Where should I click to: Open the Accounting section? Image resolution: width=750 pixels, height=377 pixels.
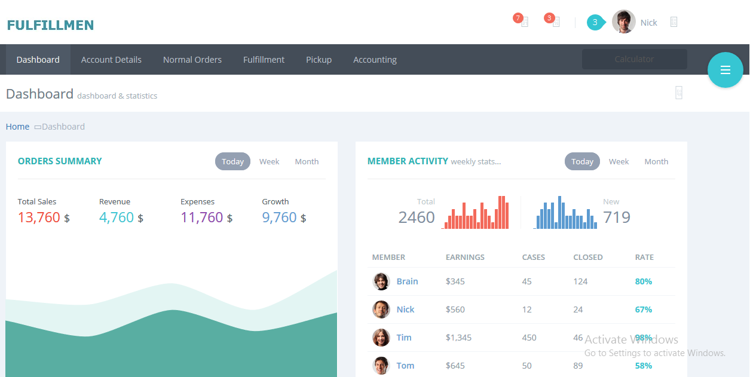(x=375, y=59)
